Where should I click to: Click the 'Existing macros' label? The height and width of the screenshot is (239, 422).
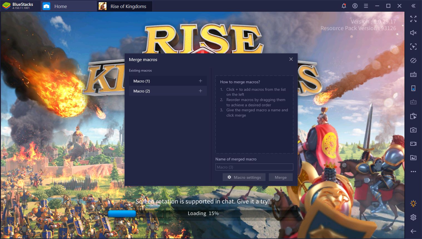coord(140,71)
